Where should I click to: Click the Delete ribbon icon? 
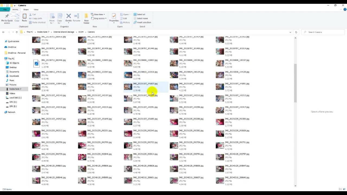pyautogui.click(x=69, y=18)
